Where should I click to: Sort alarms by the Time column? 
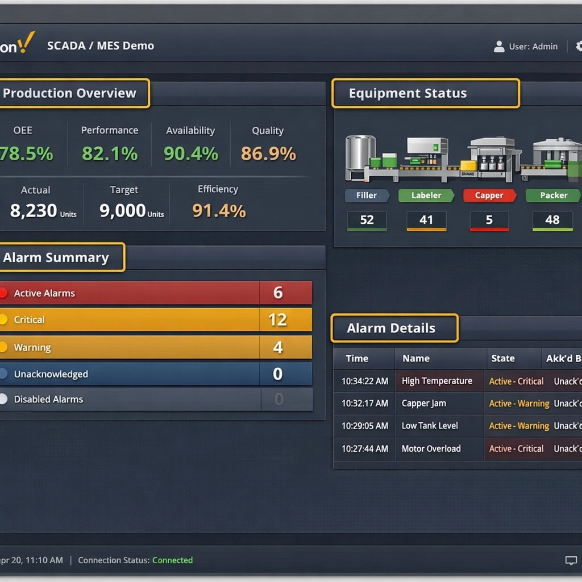357,359
